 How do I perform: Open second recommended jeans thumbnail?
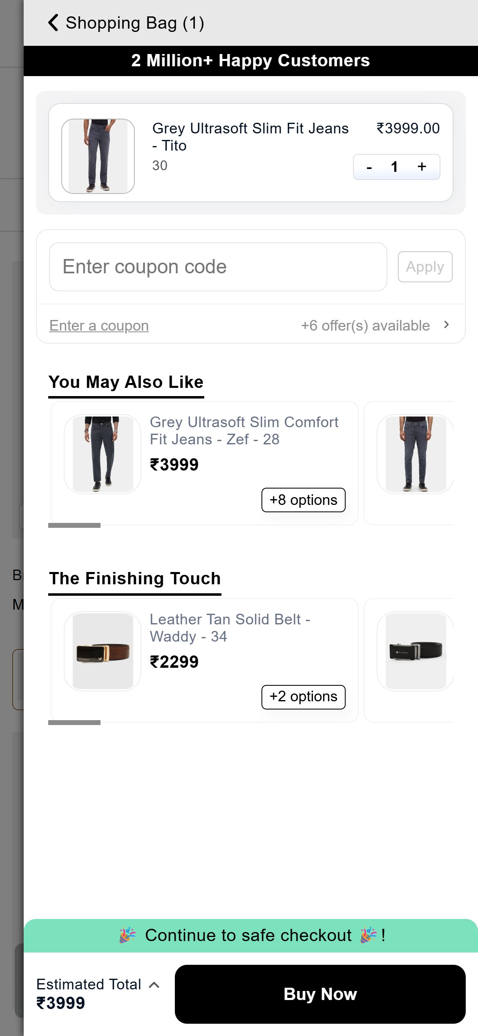[415, 454]
